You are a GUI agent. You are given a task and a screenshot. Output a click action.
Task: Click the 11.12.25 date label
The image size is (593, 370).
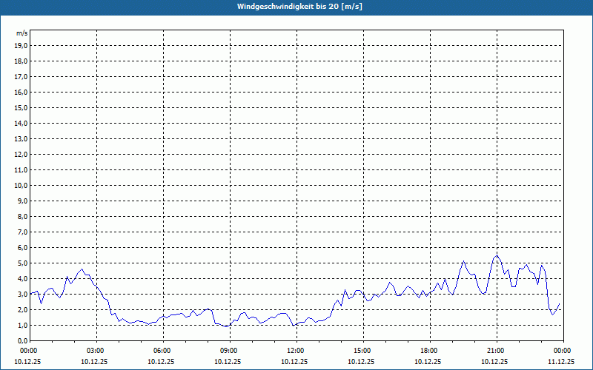[561, 362]
